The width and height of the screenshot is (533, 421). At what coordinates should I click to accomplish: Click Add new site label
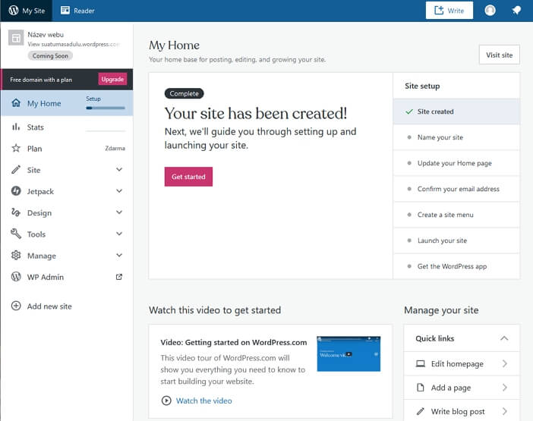click(x=49, y=306)
